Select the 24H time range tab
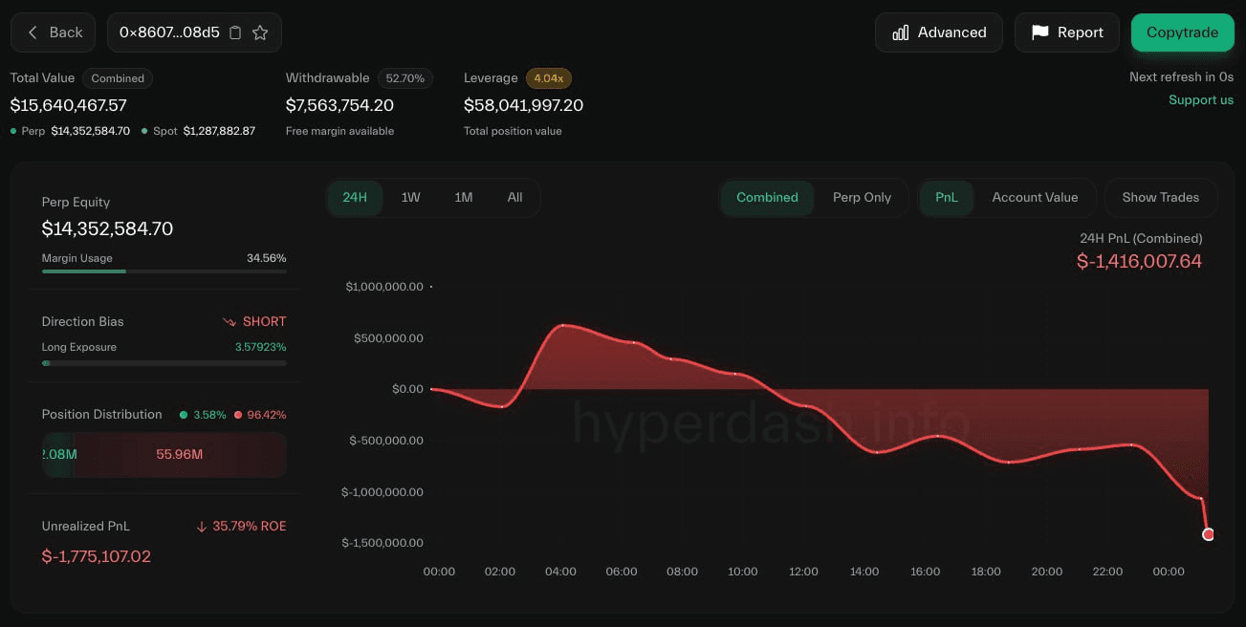 pos(355,198)
